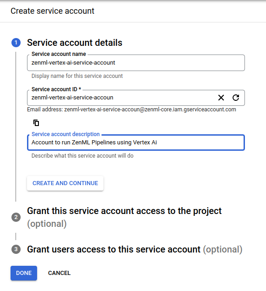Screen dimensions: 266x291
Task: Click 'Display name for this service account' hint
Action: click(x=77, y=76)
